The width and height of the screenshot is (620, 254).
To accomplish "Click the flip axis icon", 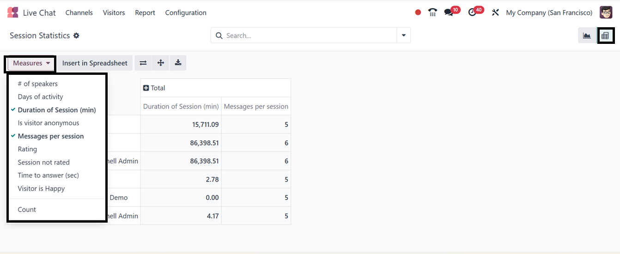I will point(143,63).
